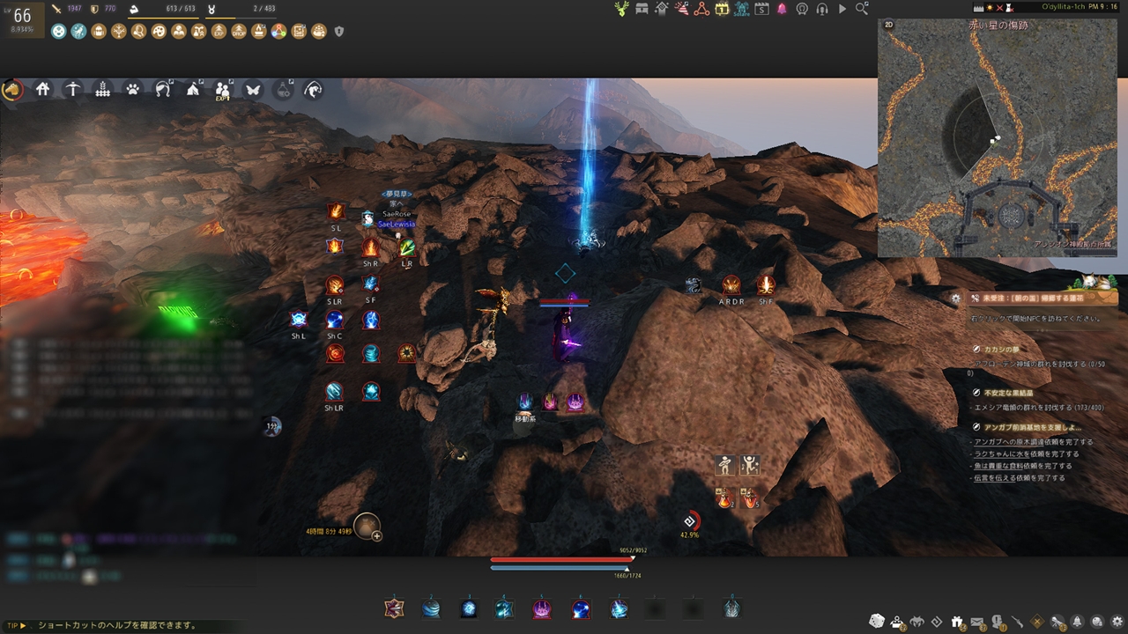Click the bell alert icon in bottom bar

coord(1078,622)
